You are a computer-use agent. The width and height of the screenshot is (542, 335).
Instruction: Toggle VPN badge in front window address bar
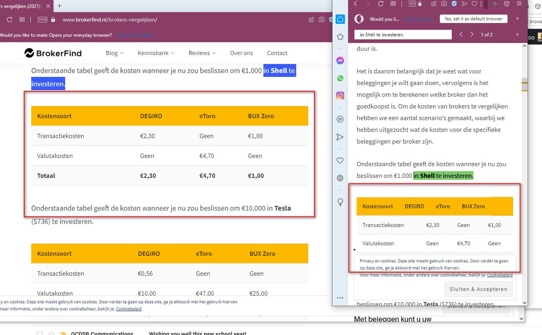pos(412,4)
